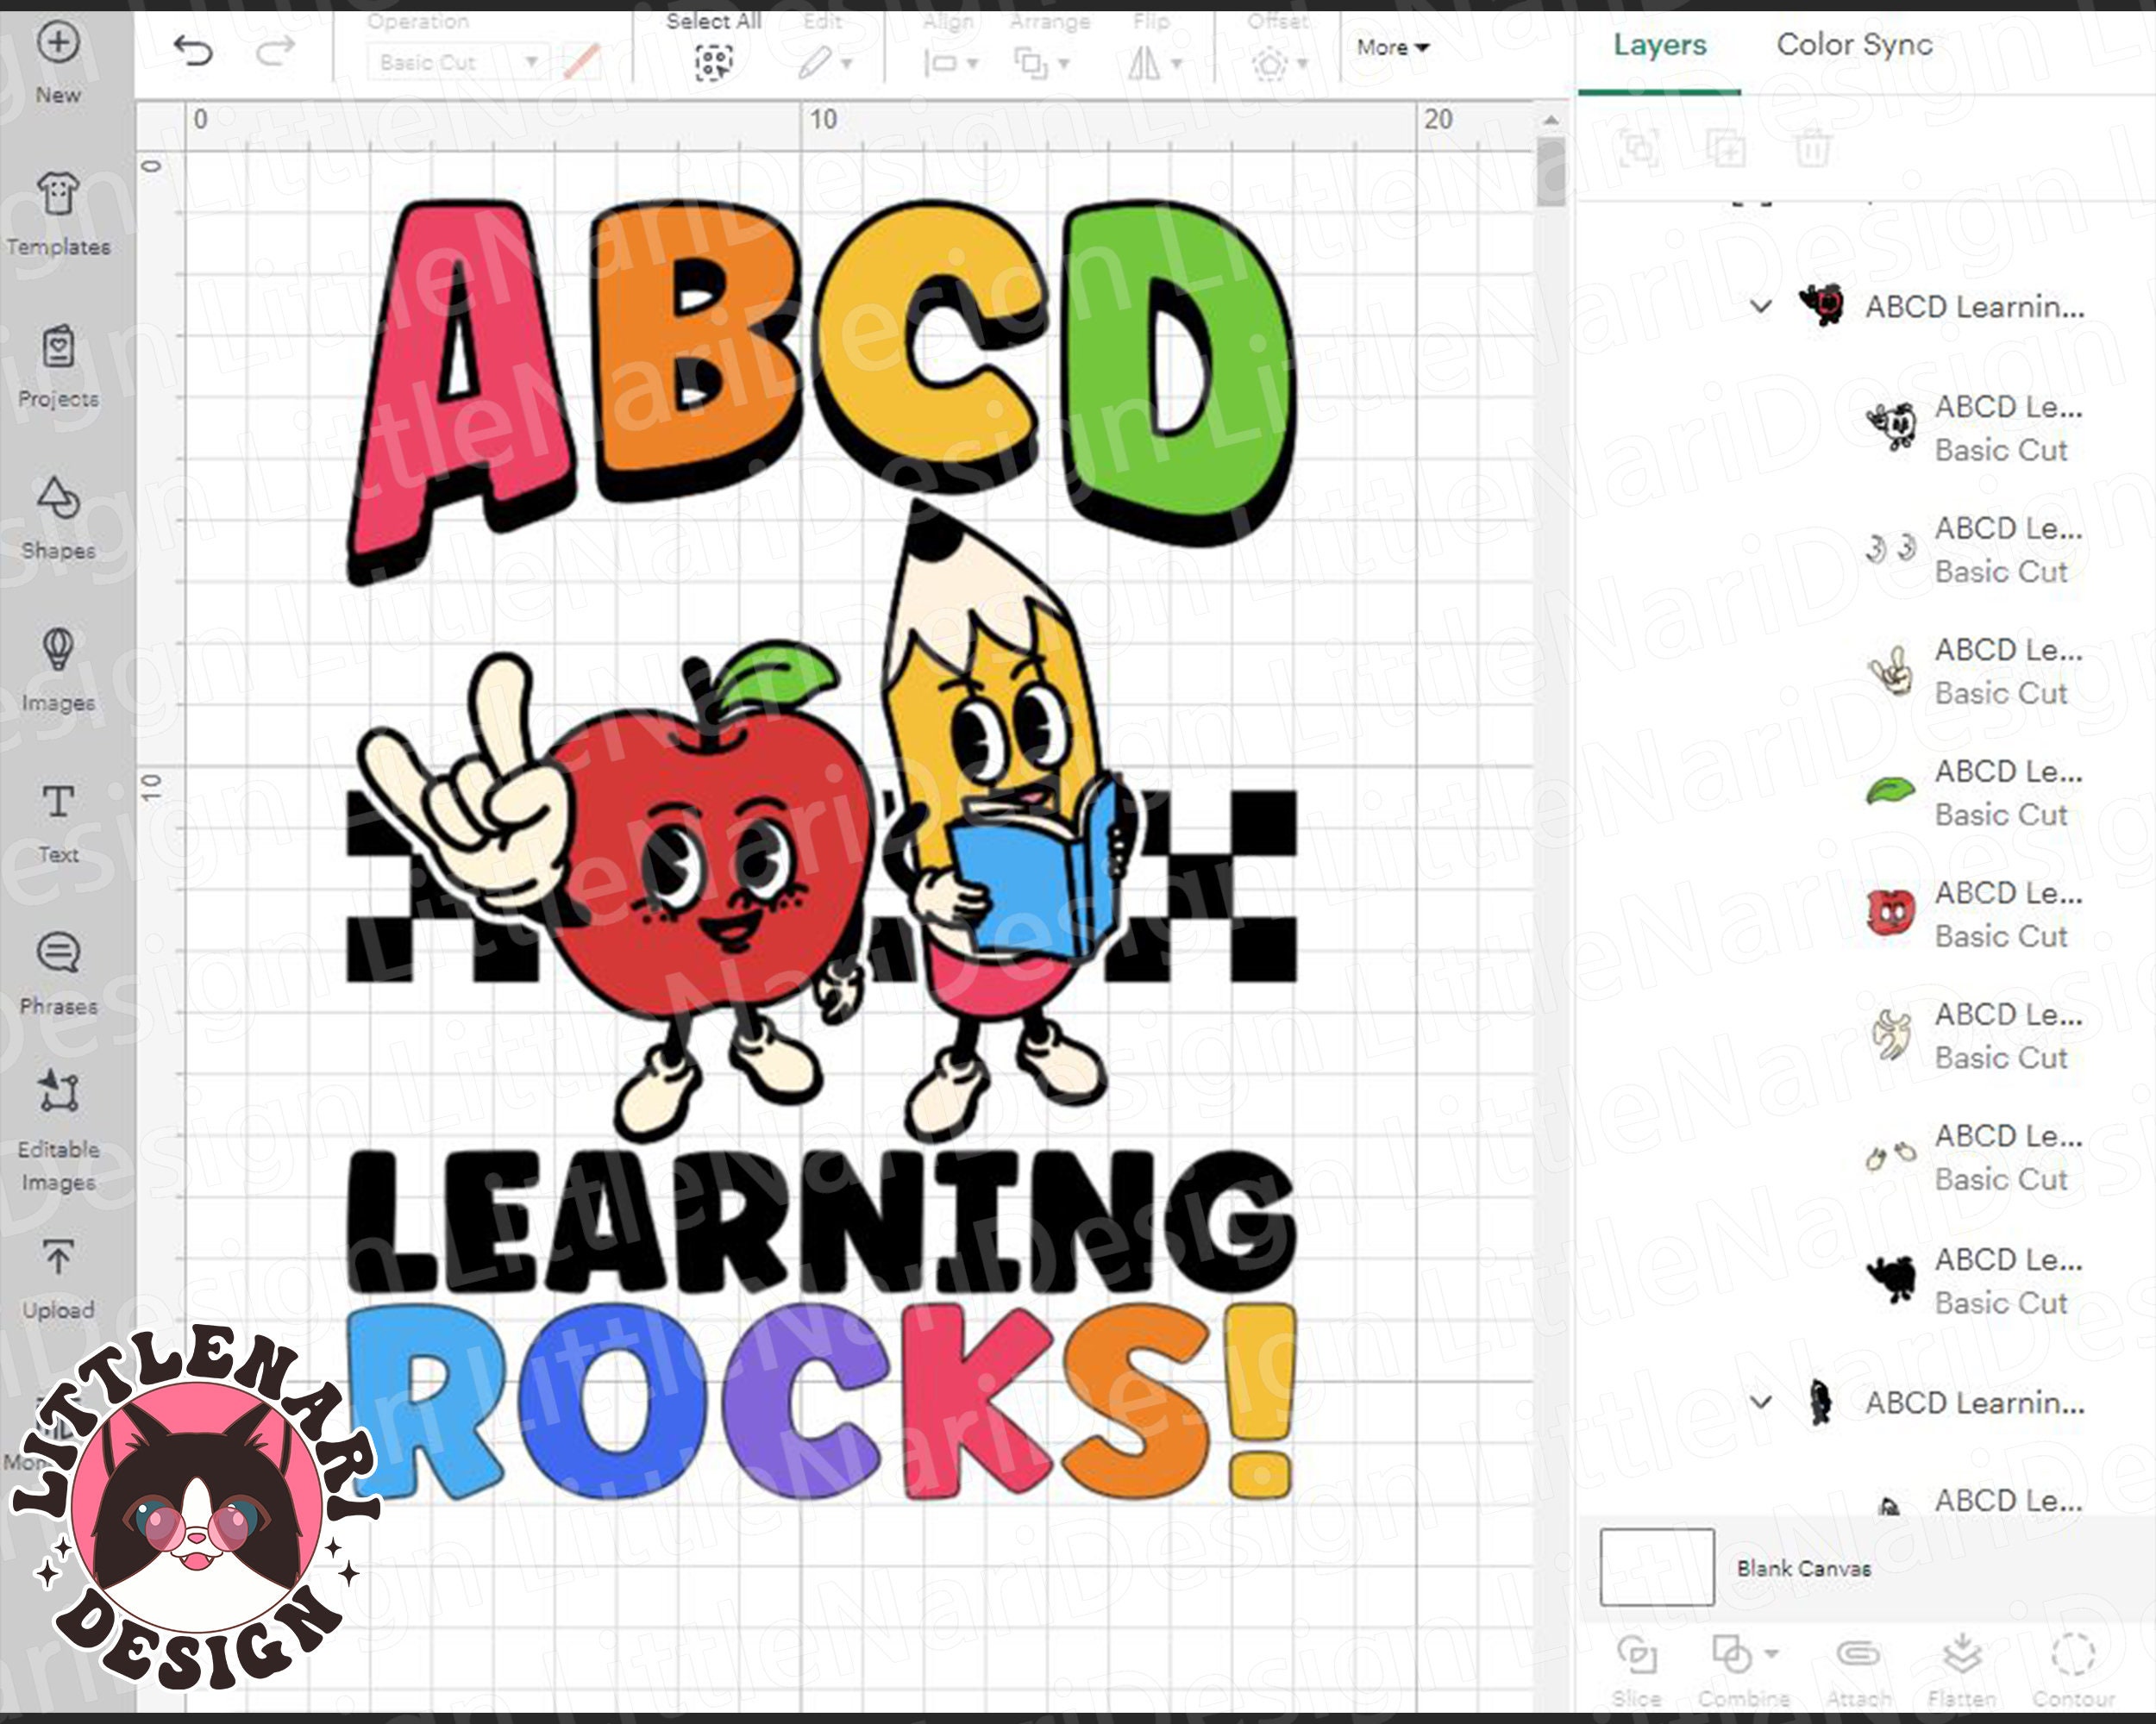Open the Offset tool
2156x1724 pixels.
click(1279, 64)
